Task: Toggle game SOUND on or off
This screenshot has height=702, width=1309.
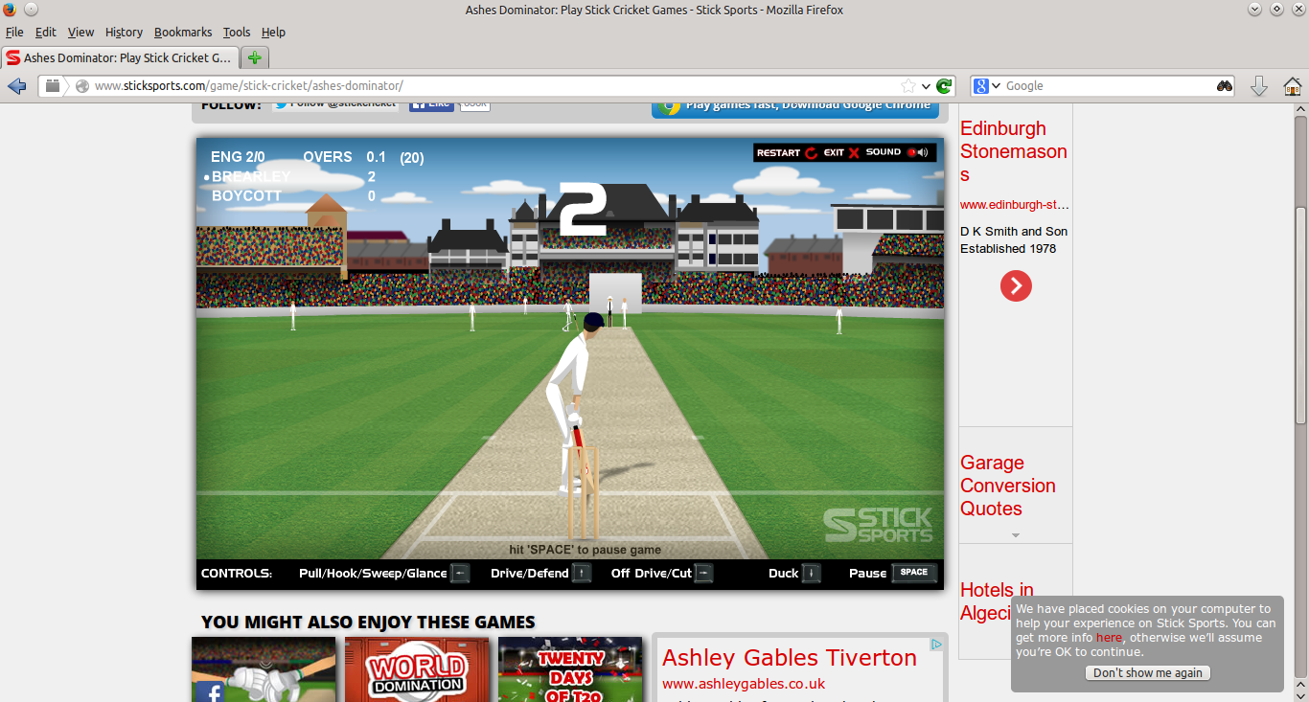Action: tap(897, 152)
